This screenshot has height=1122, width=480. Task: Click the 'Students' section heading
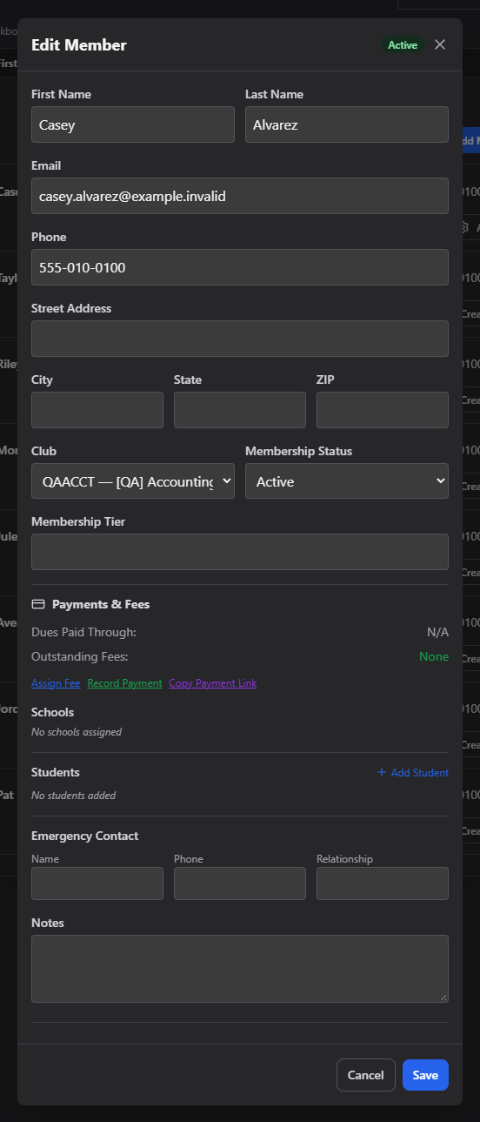[56, 772]
